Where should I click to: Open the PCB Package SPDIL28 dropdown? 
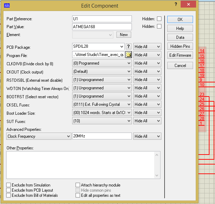98,46
